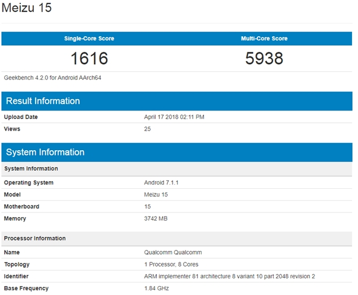The height and width of the screenshot is (295, 358).
Task: Select the 'Single-Core Score' header
Action: [89, 39]
